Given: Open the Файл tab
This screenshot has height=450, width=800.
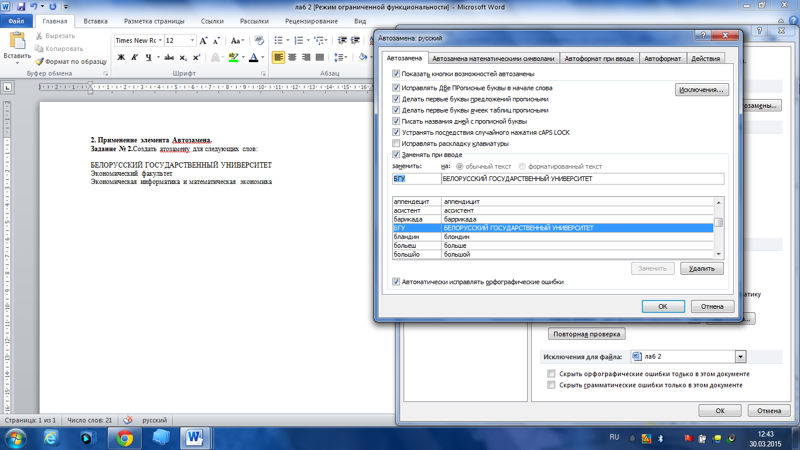Looking at the screenshot, I should (x=16, y=21).
